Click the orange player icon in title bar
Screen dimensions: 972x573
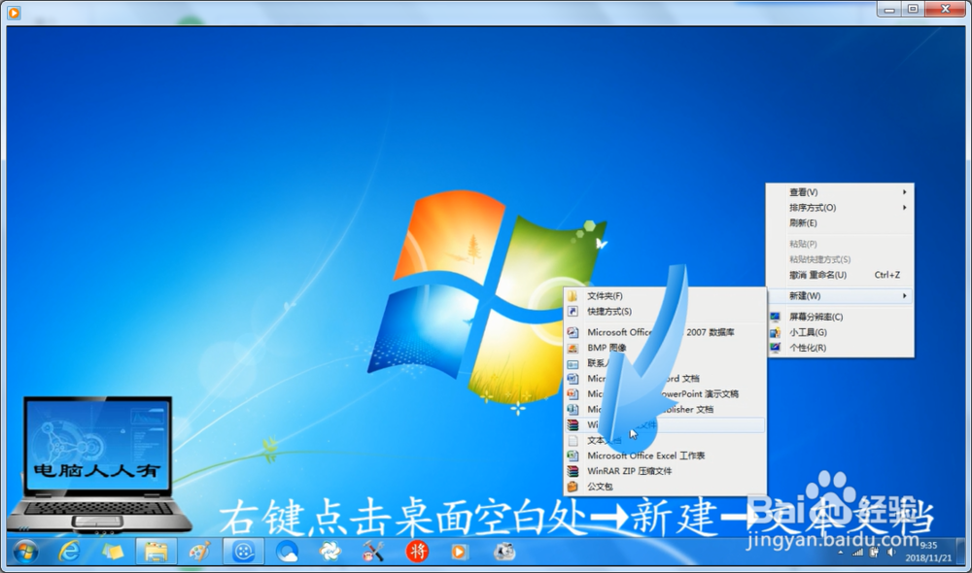click(14, 13)
